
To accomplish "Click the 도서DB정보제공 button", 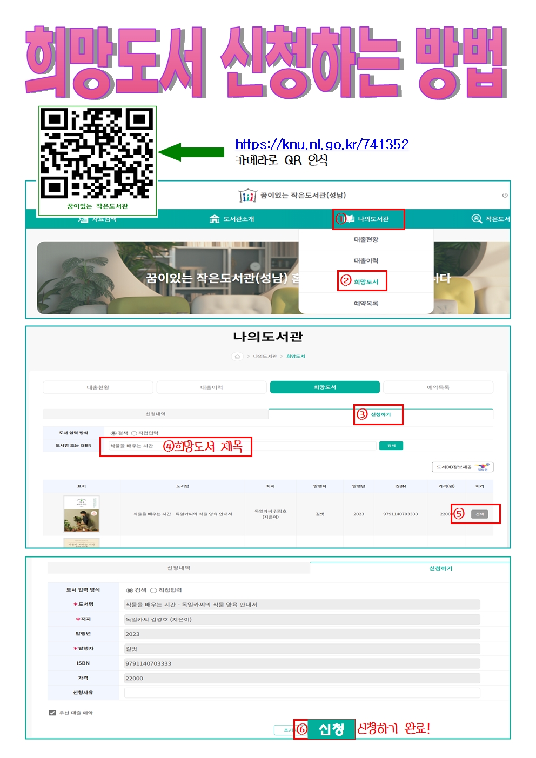I will tap(463, 467).
